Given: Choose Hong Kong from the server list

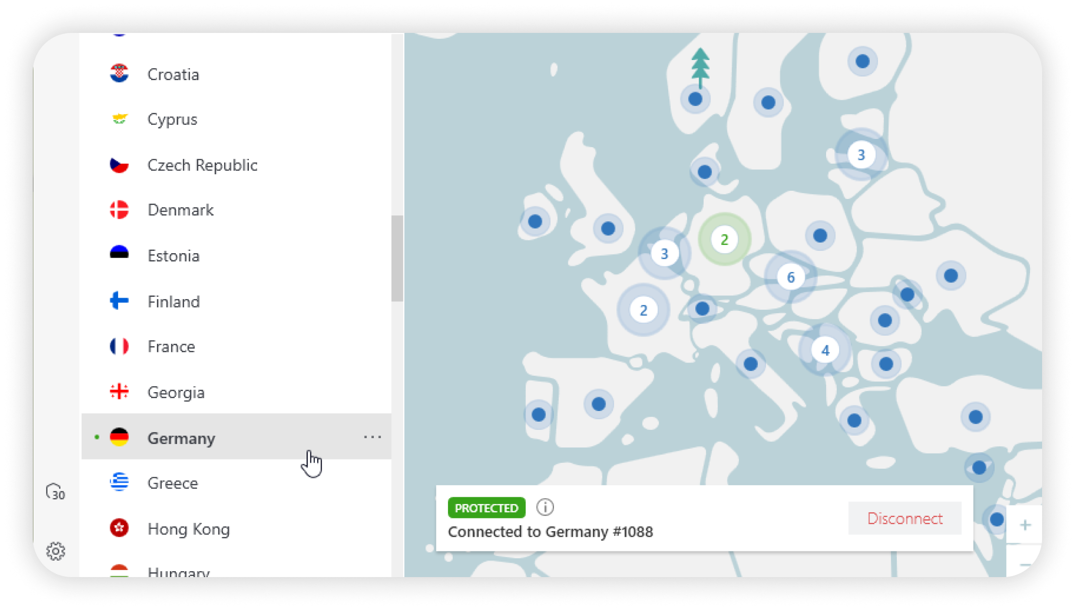Looking at the screenshot, I should 188,529.
